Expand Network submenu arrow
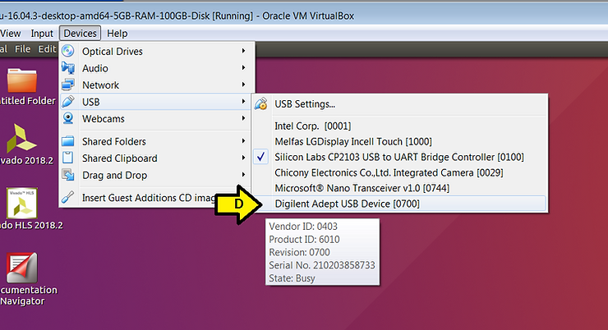Image resolution: width=608 pixels, height=330 pixels. pyautogui.click(x=243, y=85)
